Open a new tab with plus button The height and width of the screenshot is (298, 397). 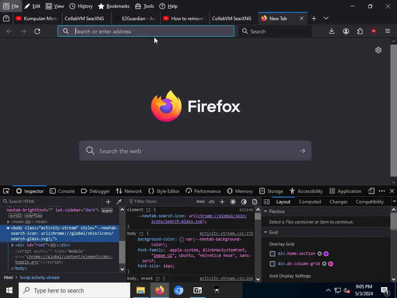[x=314, y=19]
